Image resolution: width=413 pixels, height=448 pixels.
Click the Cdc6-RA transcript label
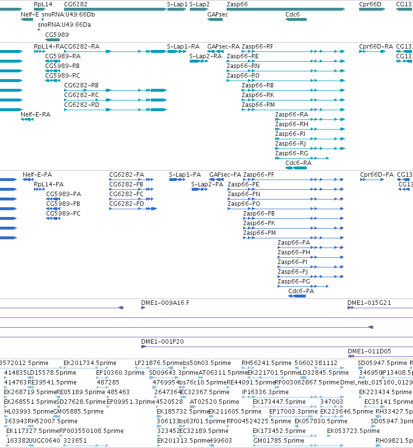coord(298,163)
